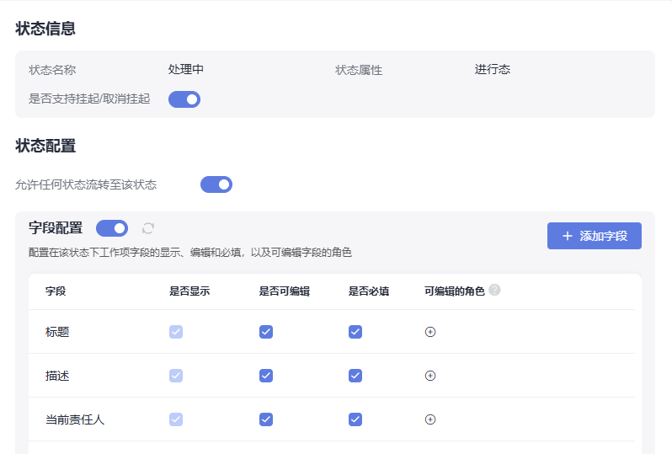Uncheck 是否必填 for 当前责任人 row
The width and height of the screenshot is (672, 454).
(355, 419)
